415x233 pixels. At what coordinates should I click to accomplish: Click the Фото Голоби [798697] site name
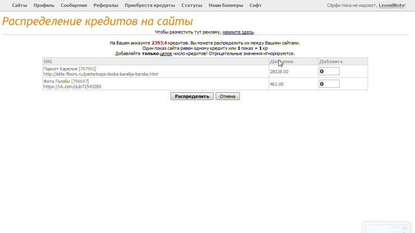tap(66, 81)
